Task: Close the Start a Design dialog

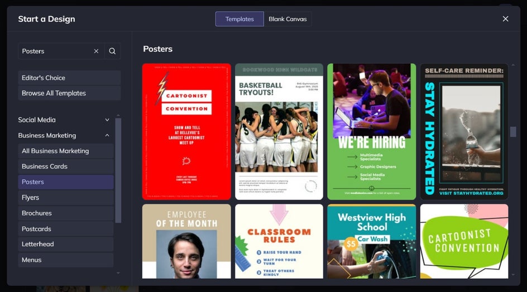Action: click(505, 19)
